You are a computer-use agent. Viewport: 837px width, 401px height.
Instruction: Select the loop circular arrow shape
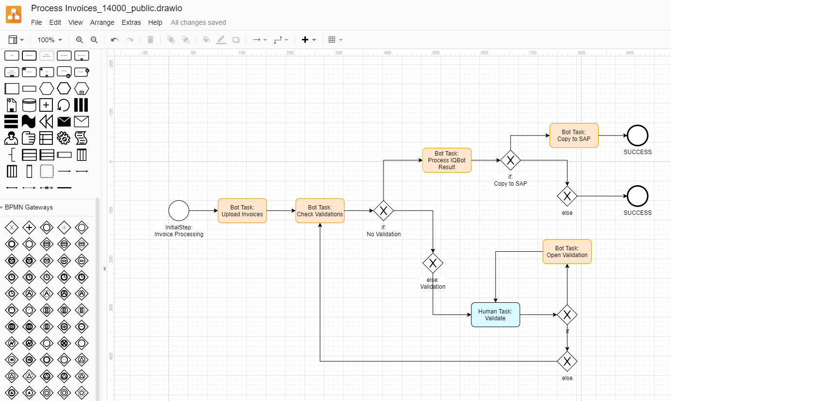coord(64,105)
